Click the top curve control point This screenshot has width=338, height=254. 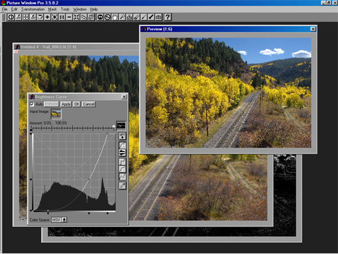[x=107, y=134]
